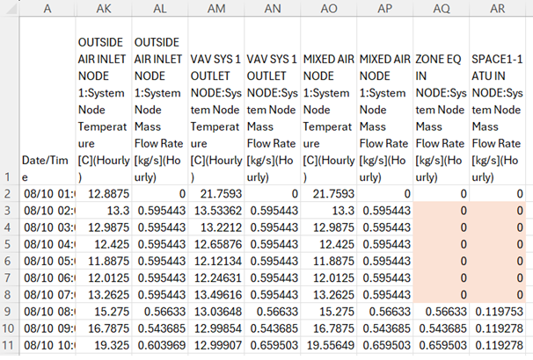Image resolution: width=533 pixels, height=360 pixels.
Task: Select cell with value 0.603969
Action: (x=160, y=345)
